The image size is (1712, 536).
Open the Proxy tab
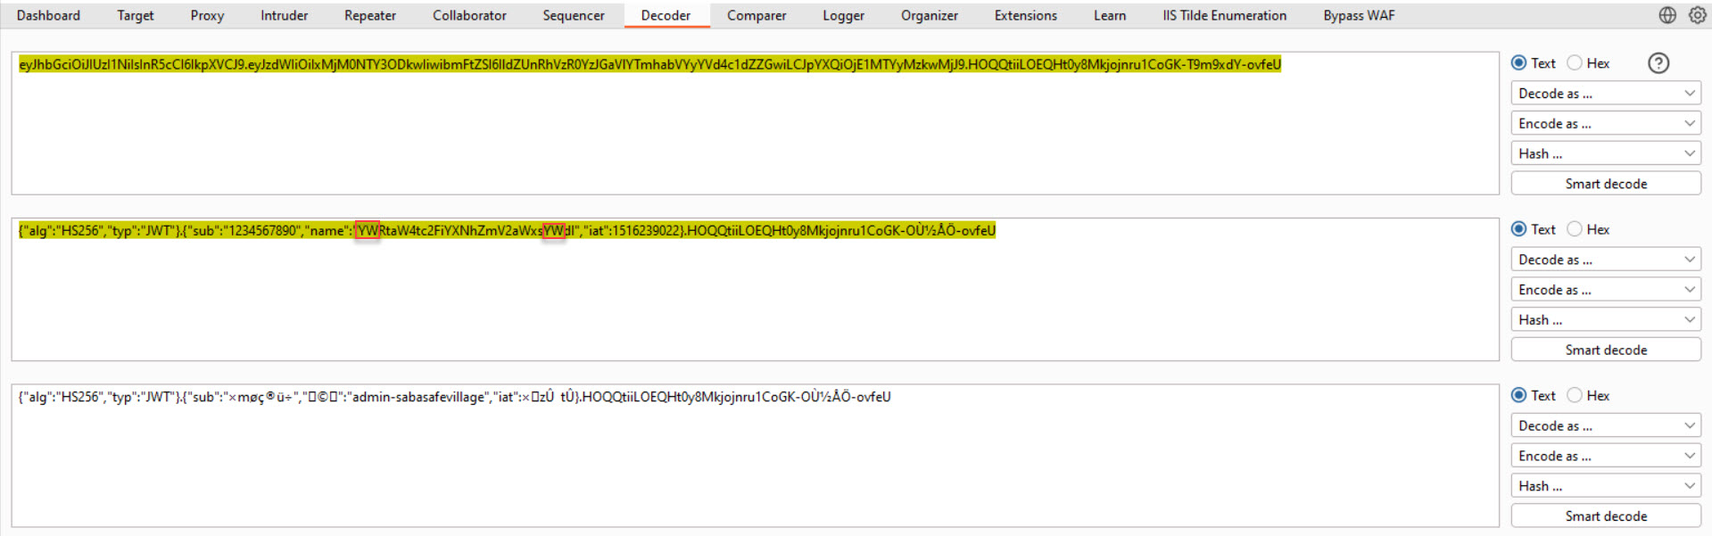pos(207,15)
